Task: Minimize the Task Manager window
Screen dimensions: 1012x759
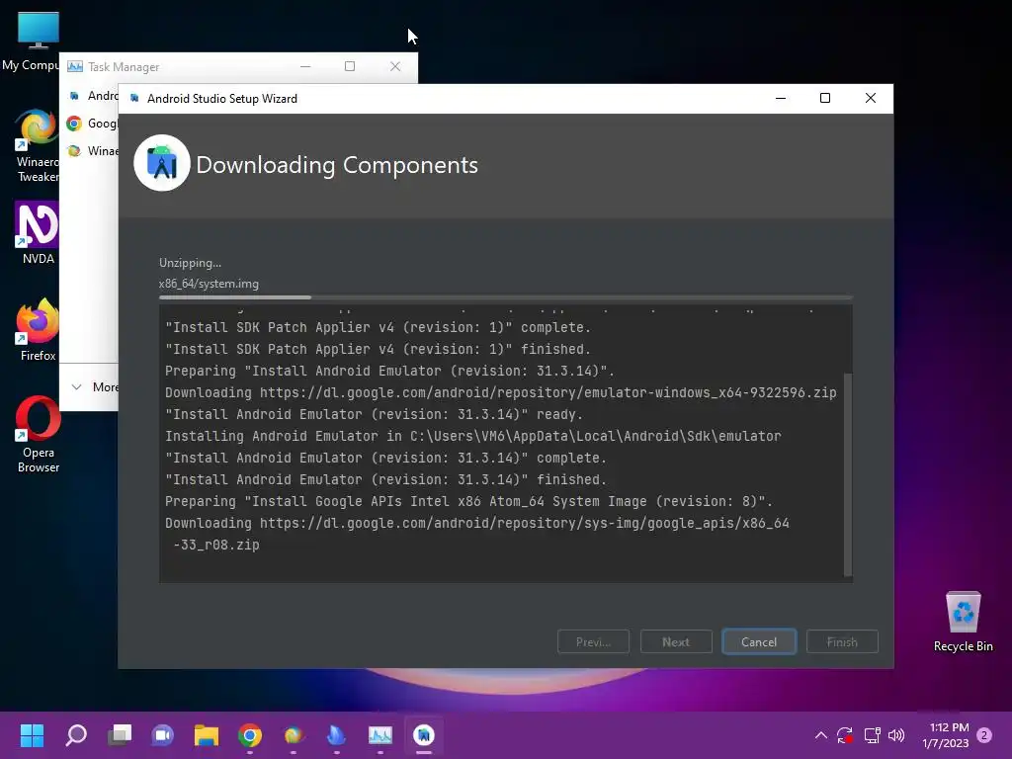Action: tap(305, 66)
